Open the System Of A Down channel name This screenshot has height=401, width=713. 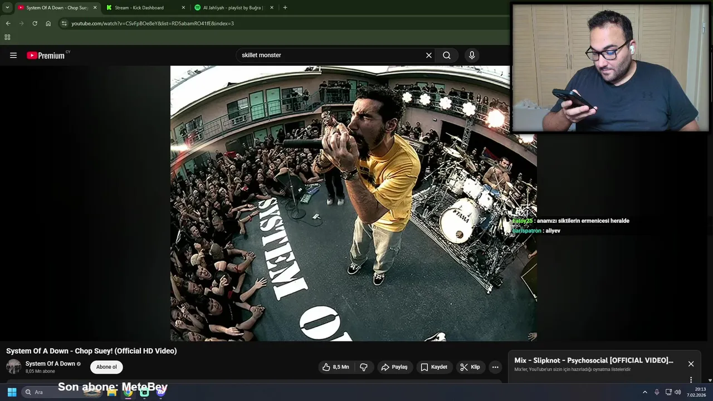coord(50,364)
